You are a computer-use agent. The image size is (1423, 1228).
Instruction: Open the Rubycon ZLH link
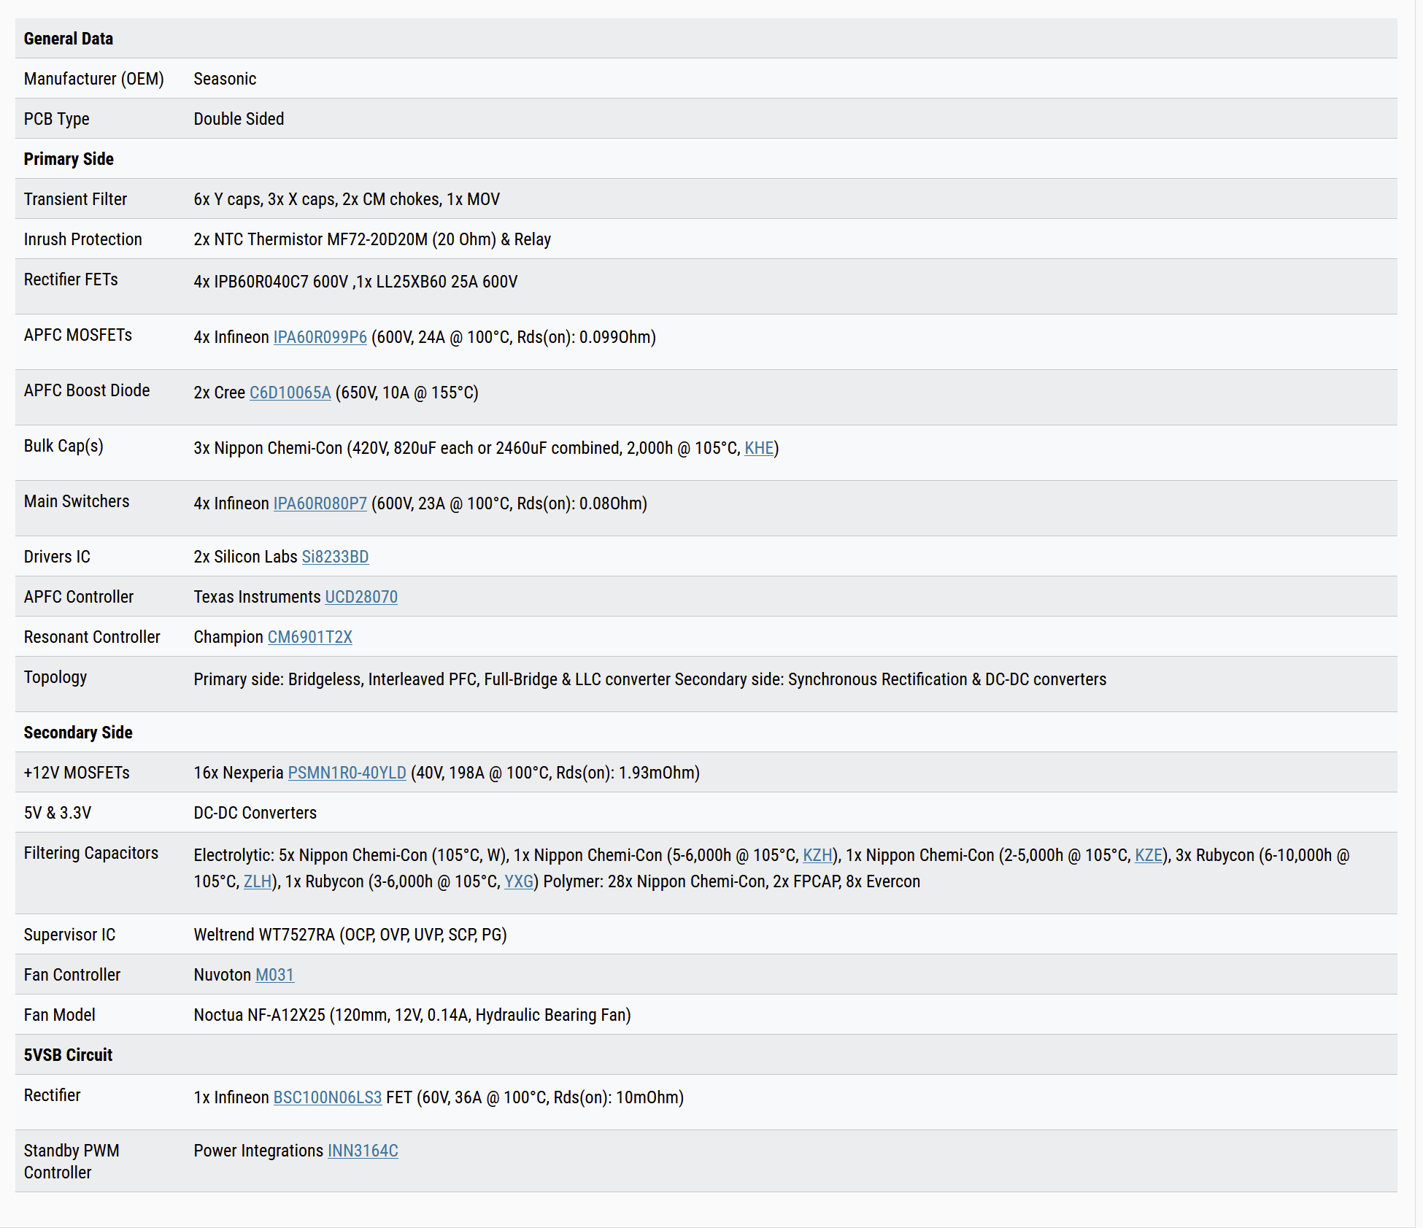point(257,881)
